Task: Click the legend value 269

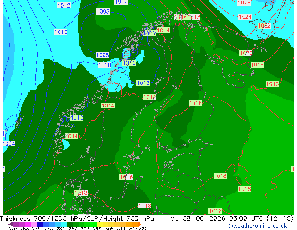Action: tap(36, 228)
